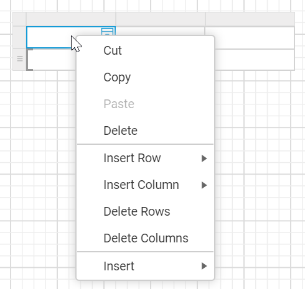
Task: Select the second column header of table
Action: (x=161, y=19)
